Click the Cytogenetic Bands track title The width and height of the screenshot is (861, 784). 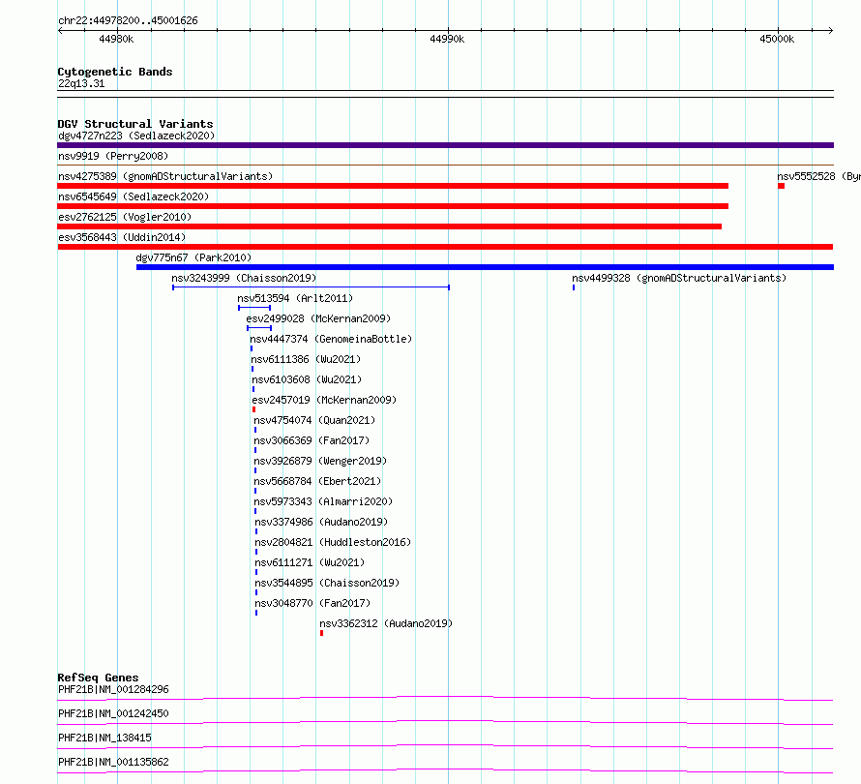coord(115,72)
